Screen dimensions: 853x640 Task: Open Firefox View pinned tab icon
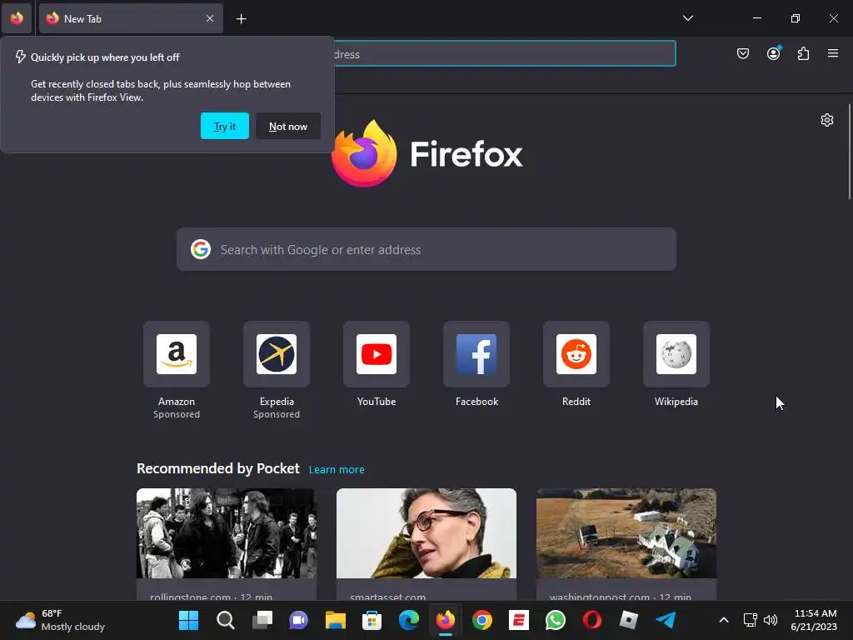[17, 18]
